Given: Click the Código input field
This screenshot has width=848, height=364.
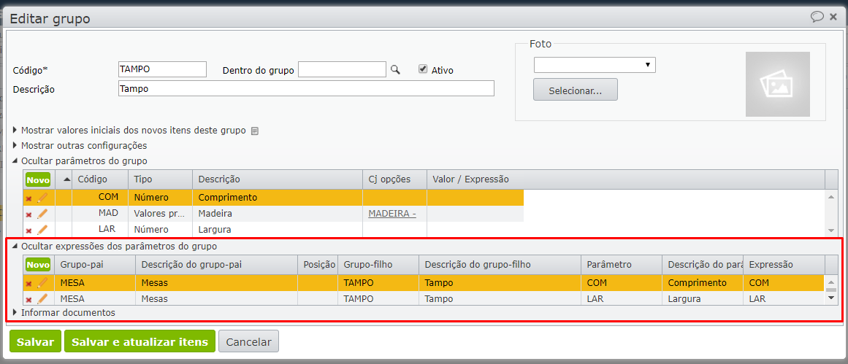Looking at the screenshot, I should [x=162, y=70].
